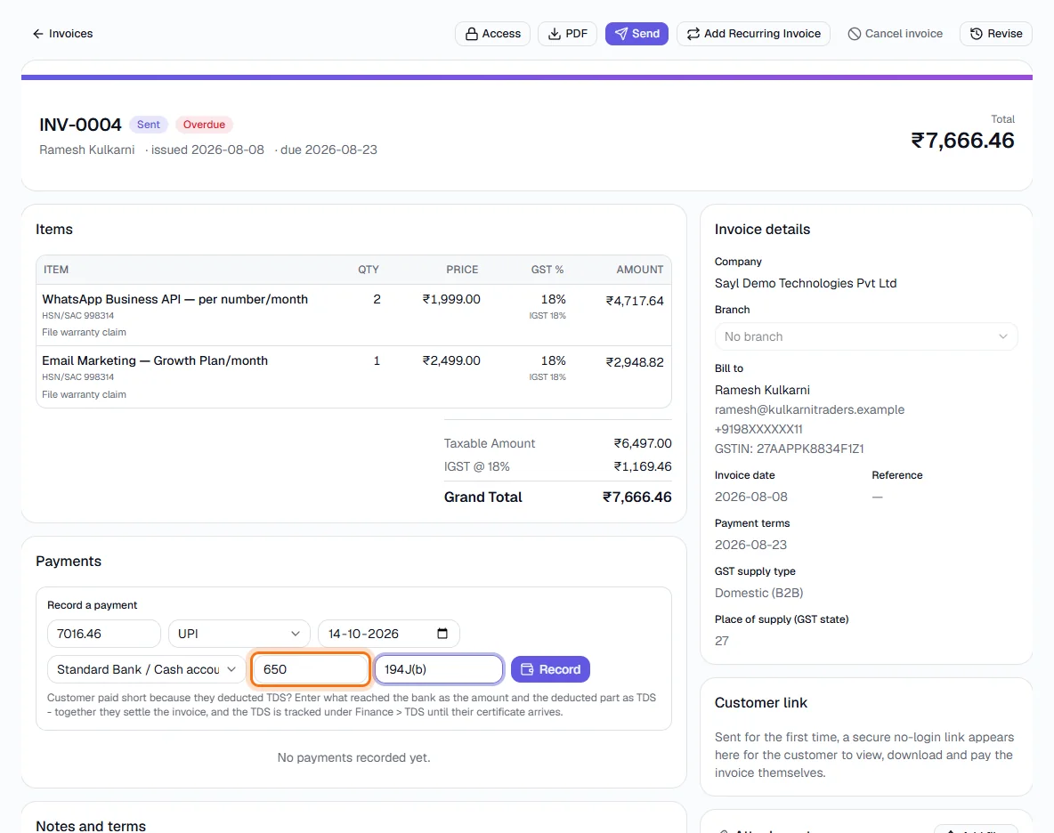The height and width of the screenshot is (833, 1054).
Task: Open Standard Bank / Cash account dropdown
Action: pyautogui.click(x=147, y=669)
